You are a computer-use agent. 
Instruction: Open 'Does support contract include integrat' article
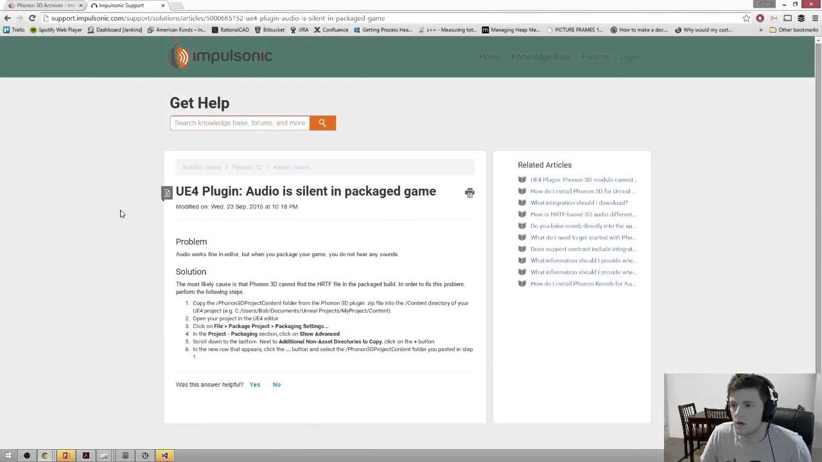point(583,249)
